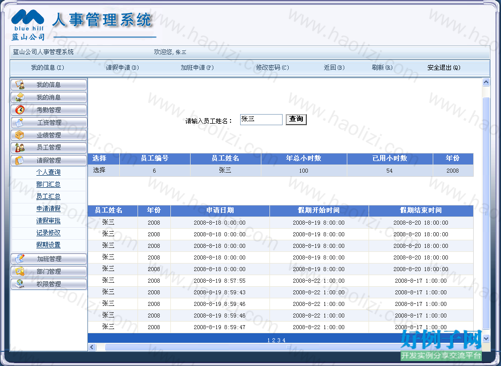Go to page 4 in pager
The image size is (501, 366).
tap(284, 340)
